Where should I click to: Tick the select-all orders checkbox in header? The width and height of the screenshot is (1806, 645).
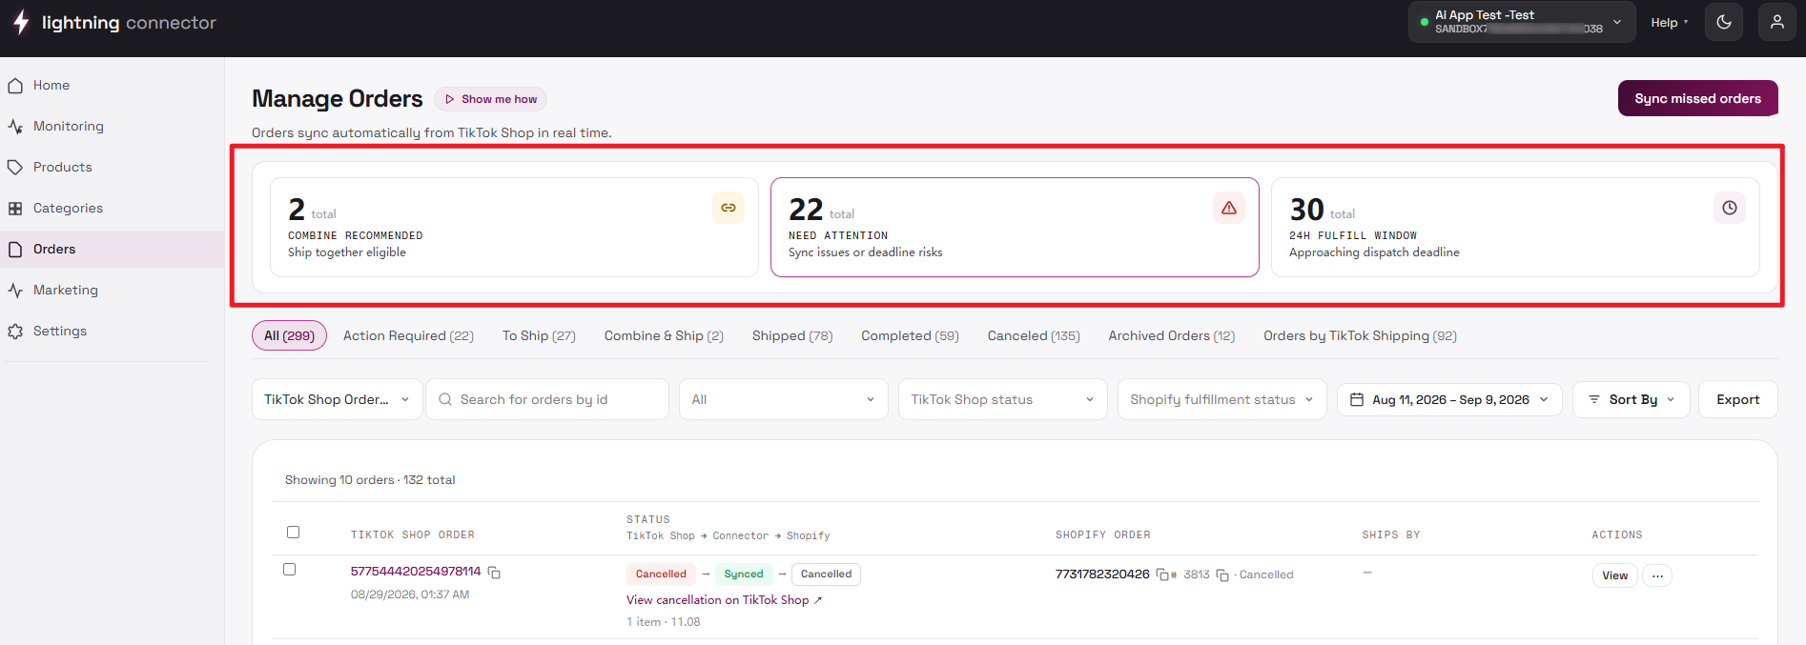coord(294,533)
